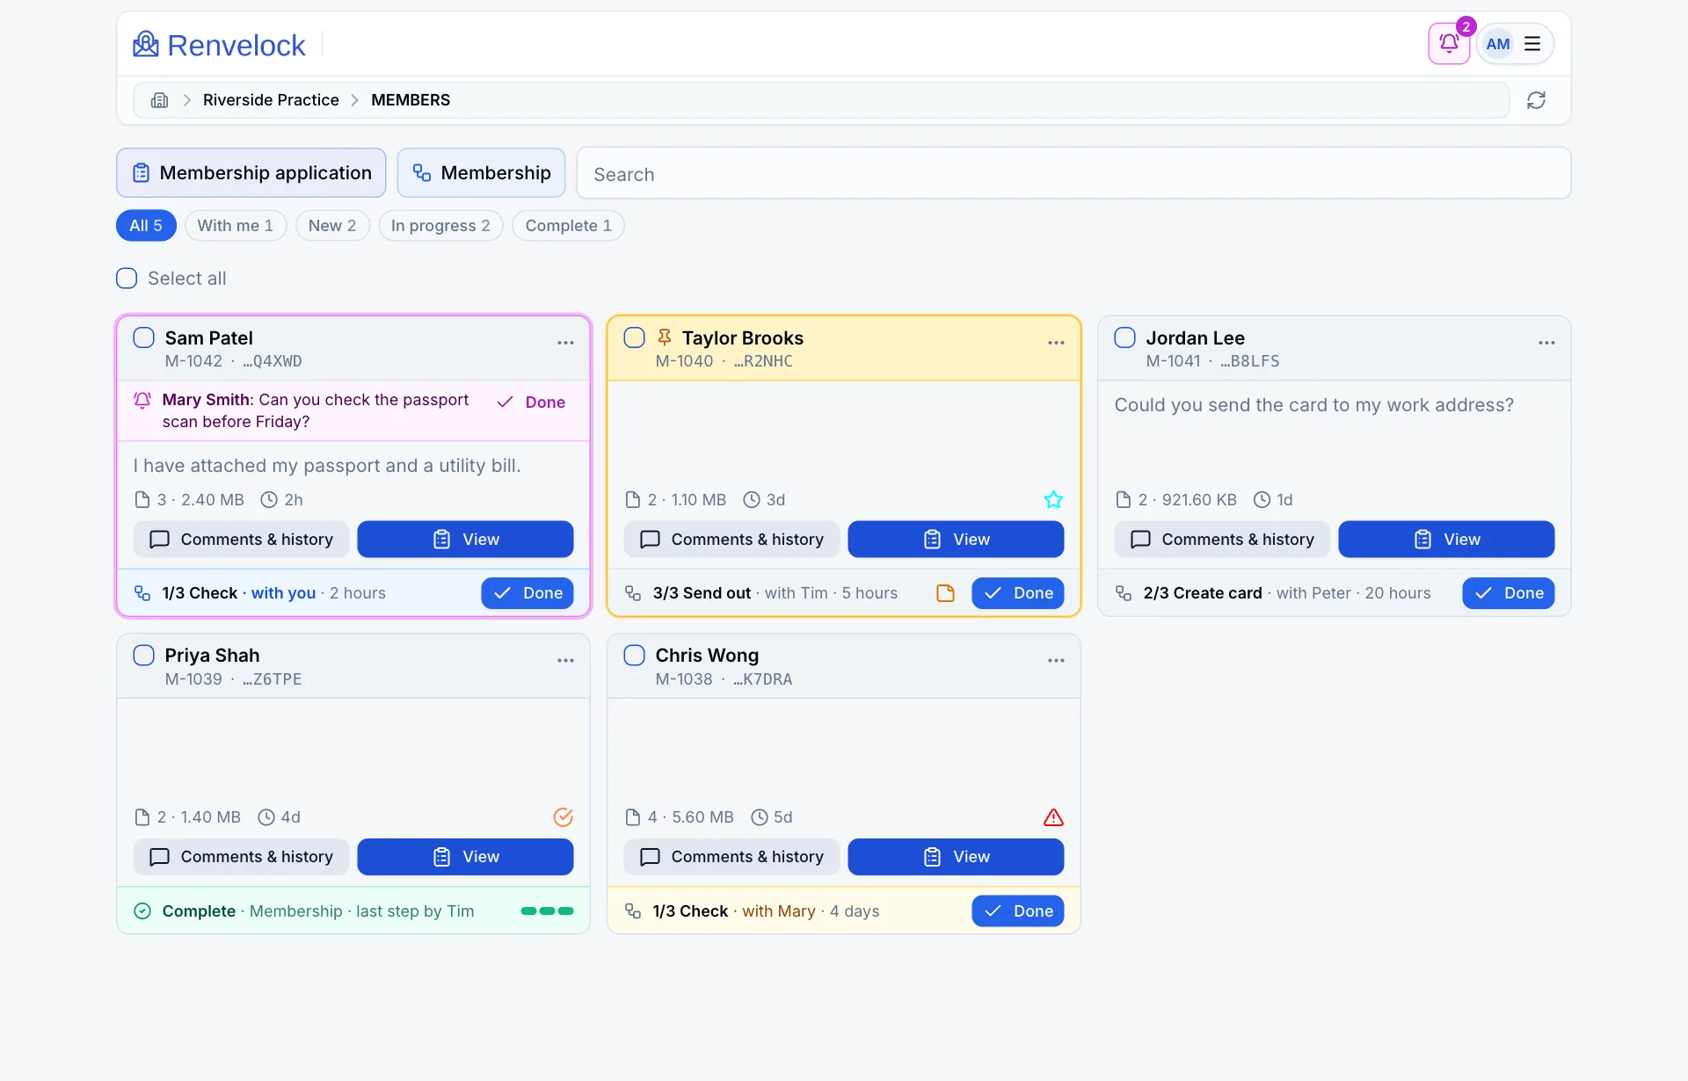
Task: Toggle the Select all checkbox
Action: coord(127,279)
